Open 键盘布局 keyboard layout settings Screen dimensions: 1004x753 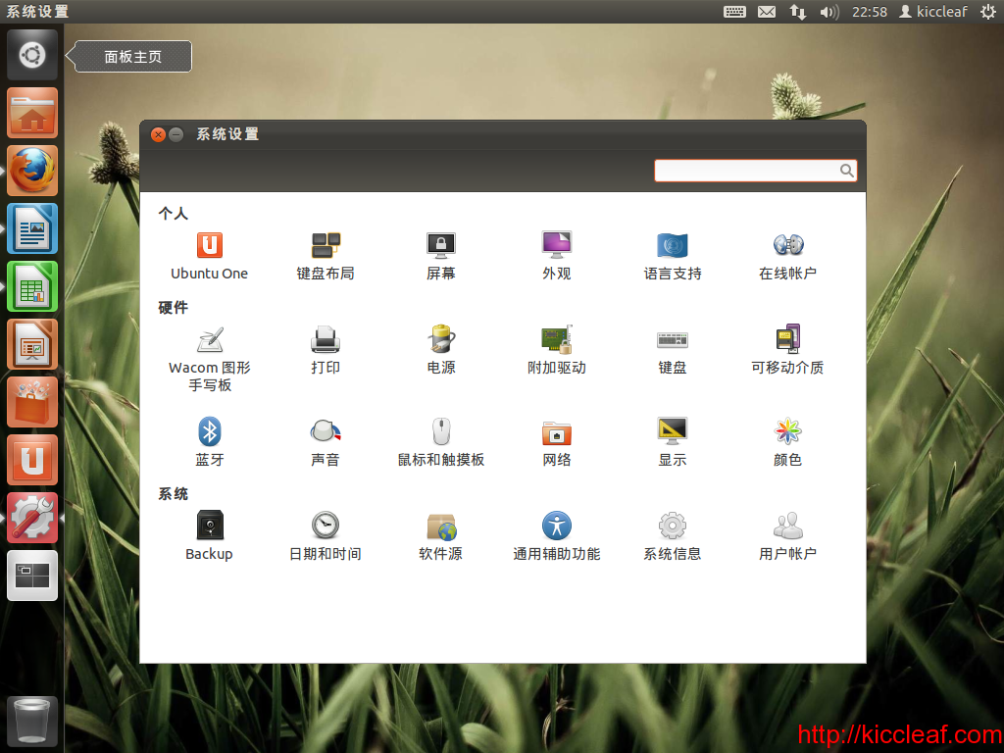[x=326, y=256]
